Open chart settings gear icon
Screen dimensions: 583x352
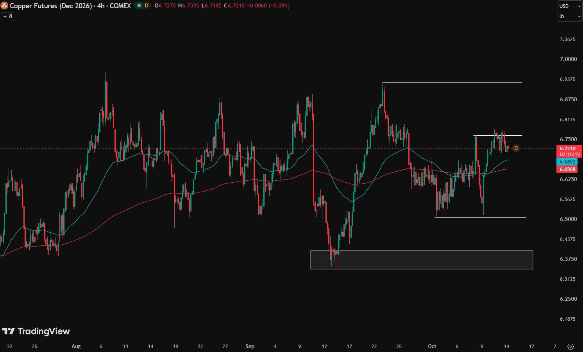570,347
